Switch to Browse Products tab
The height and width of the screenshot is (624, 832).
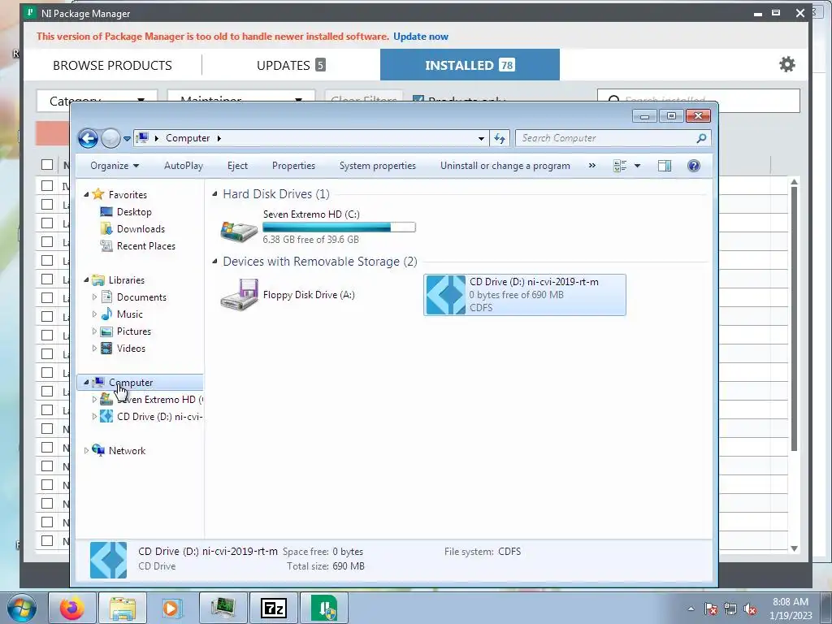pos(112,65)
